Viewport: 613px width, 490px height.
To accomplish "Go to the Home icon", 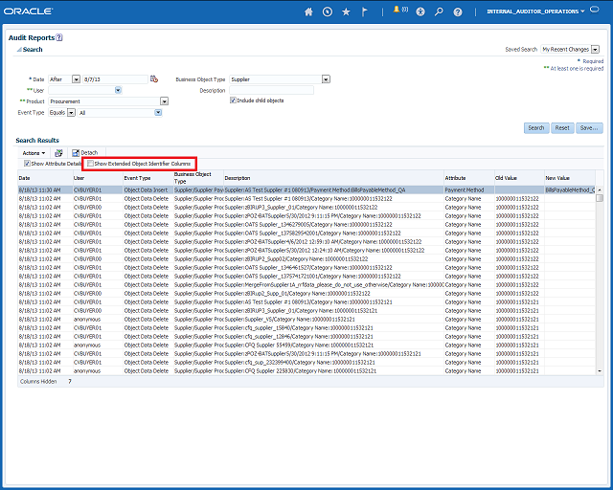I will tap(308, 11).
